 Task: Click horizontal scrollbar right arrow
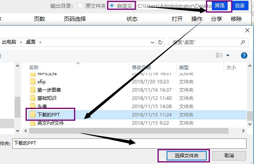[x=243, y=131]
